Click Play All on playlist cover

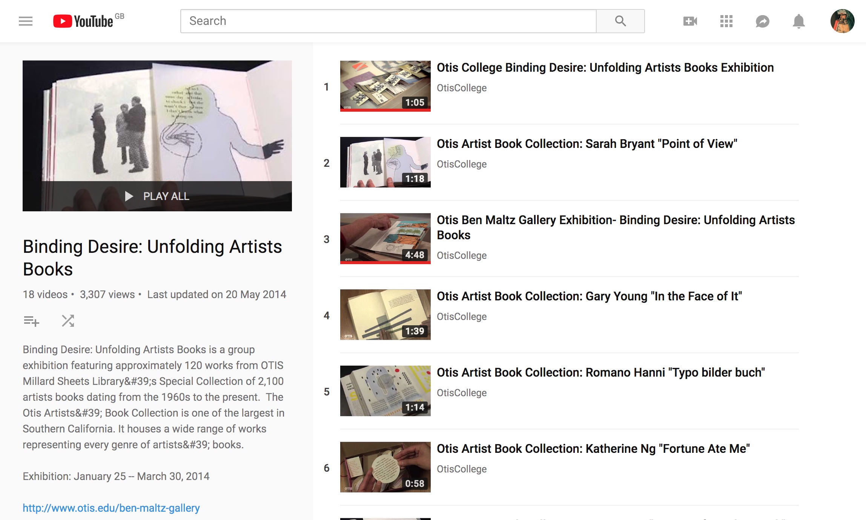point(157,196)
